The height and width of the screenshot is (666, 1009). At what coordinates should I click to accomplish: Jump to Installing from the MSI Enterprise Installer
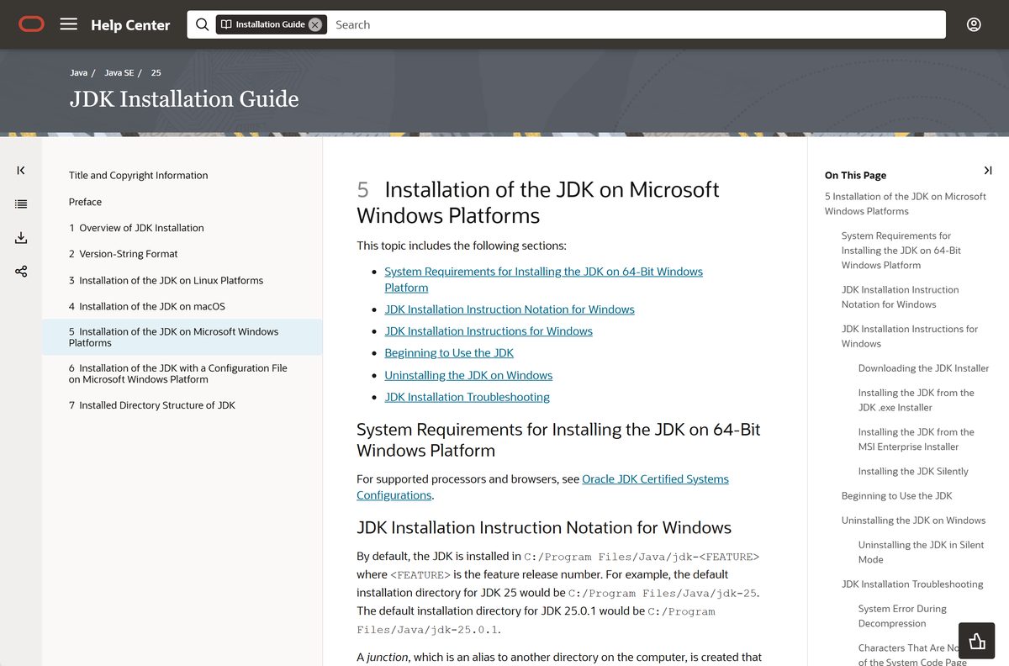[916, 440]
